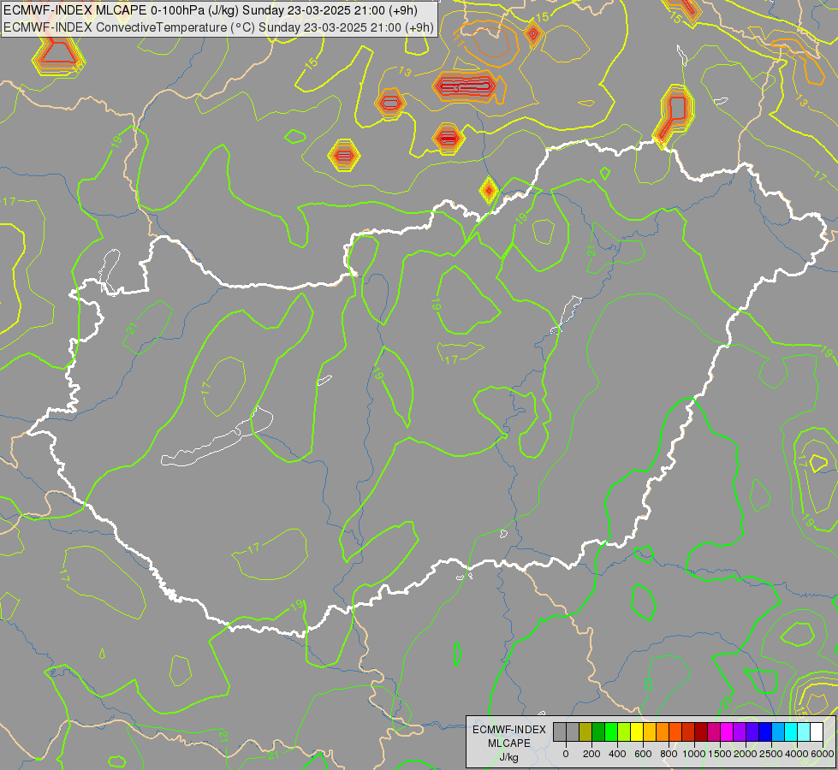The image size is (838, 770).
Task: Select the red-orange swatch after 800
Action: coord(675,732)
